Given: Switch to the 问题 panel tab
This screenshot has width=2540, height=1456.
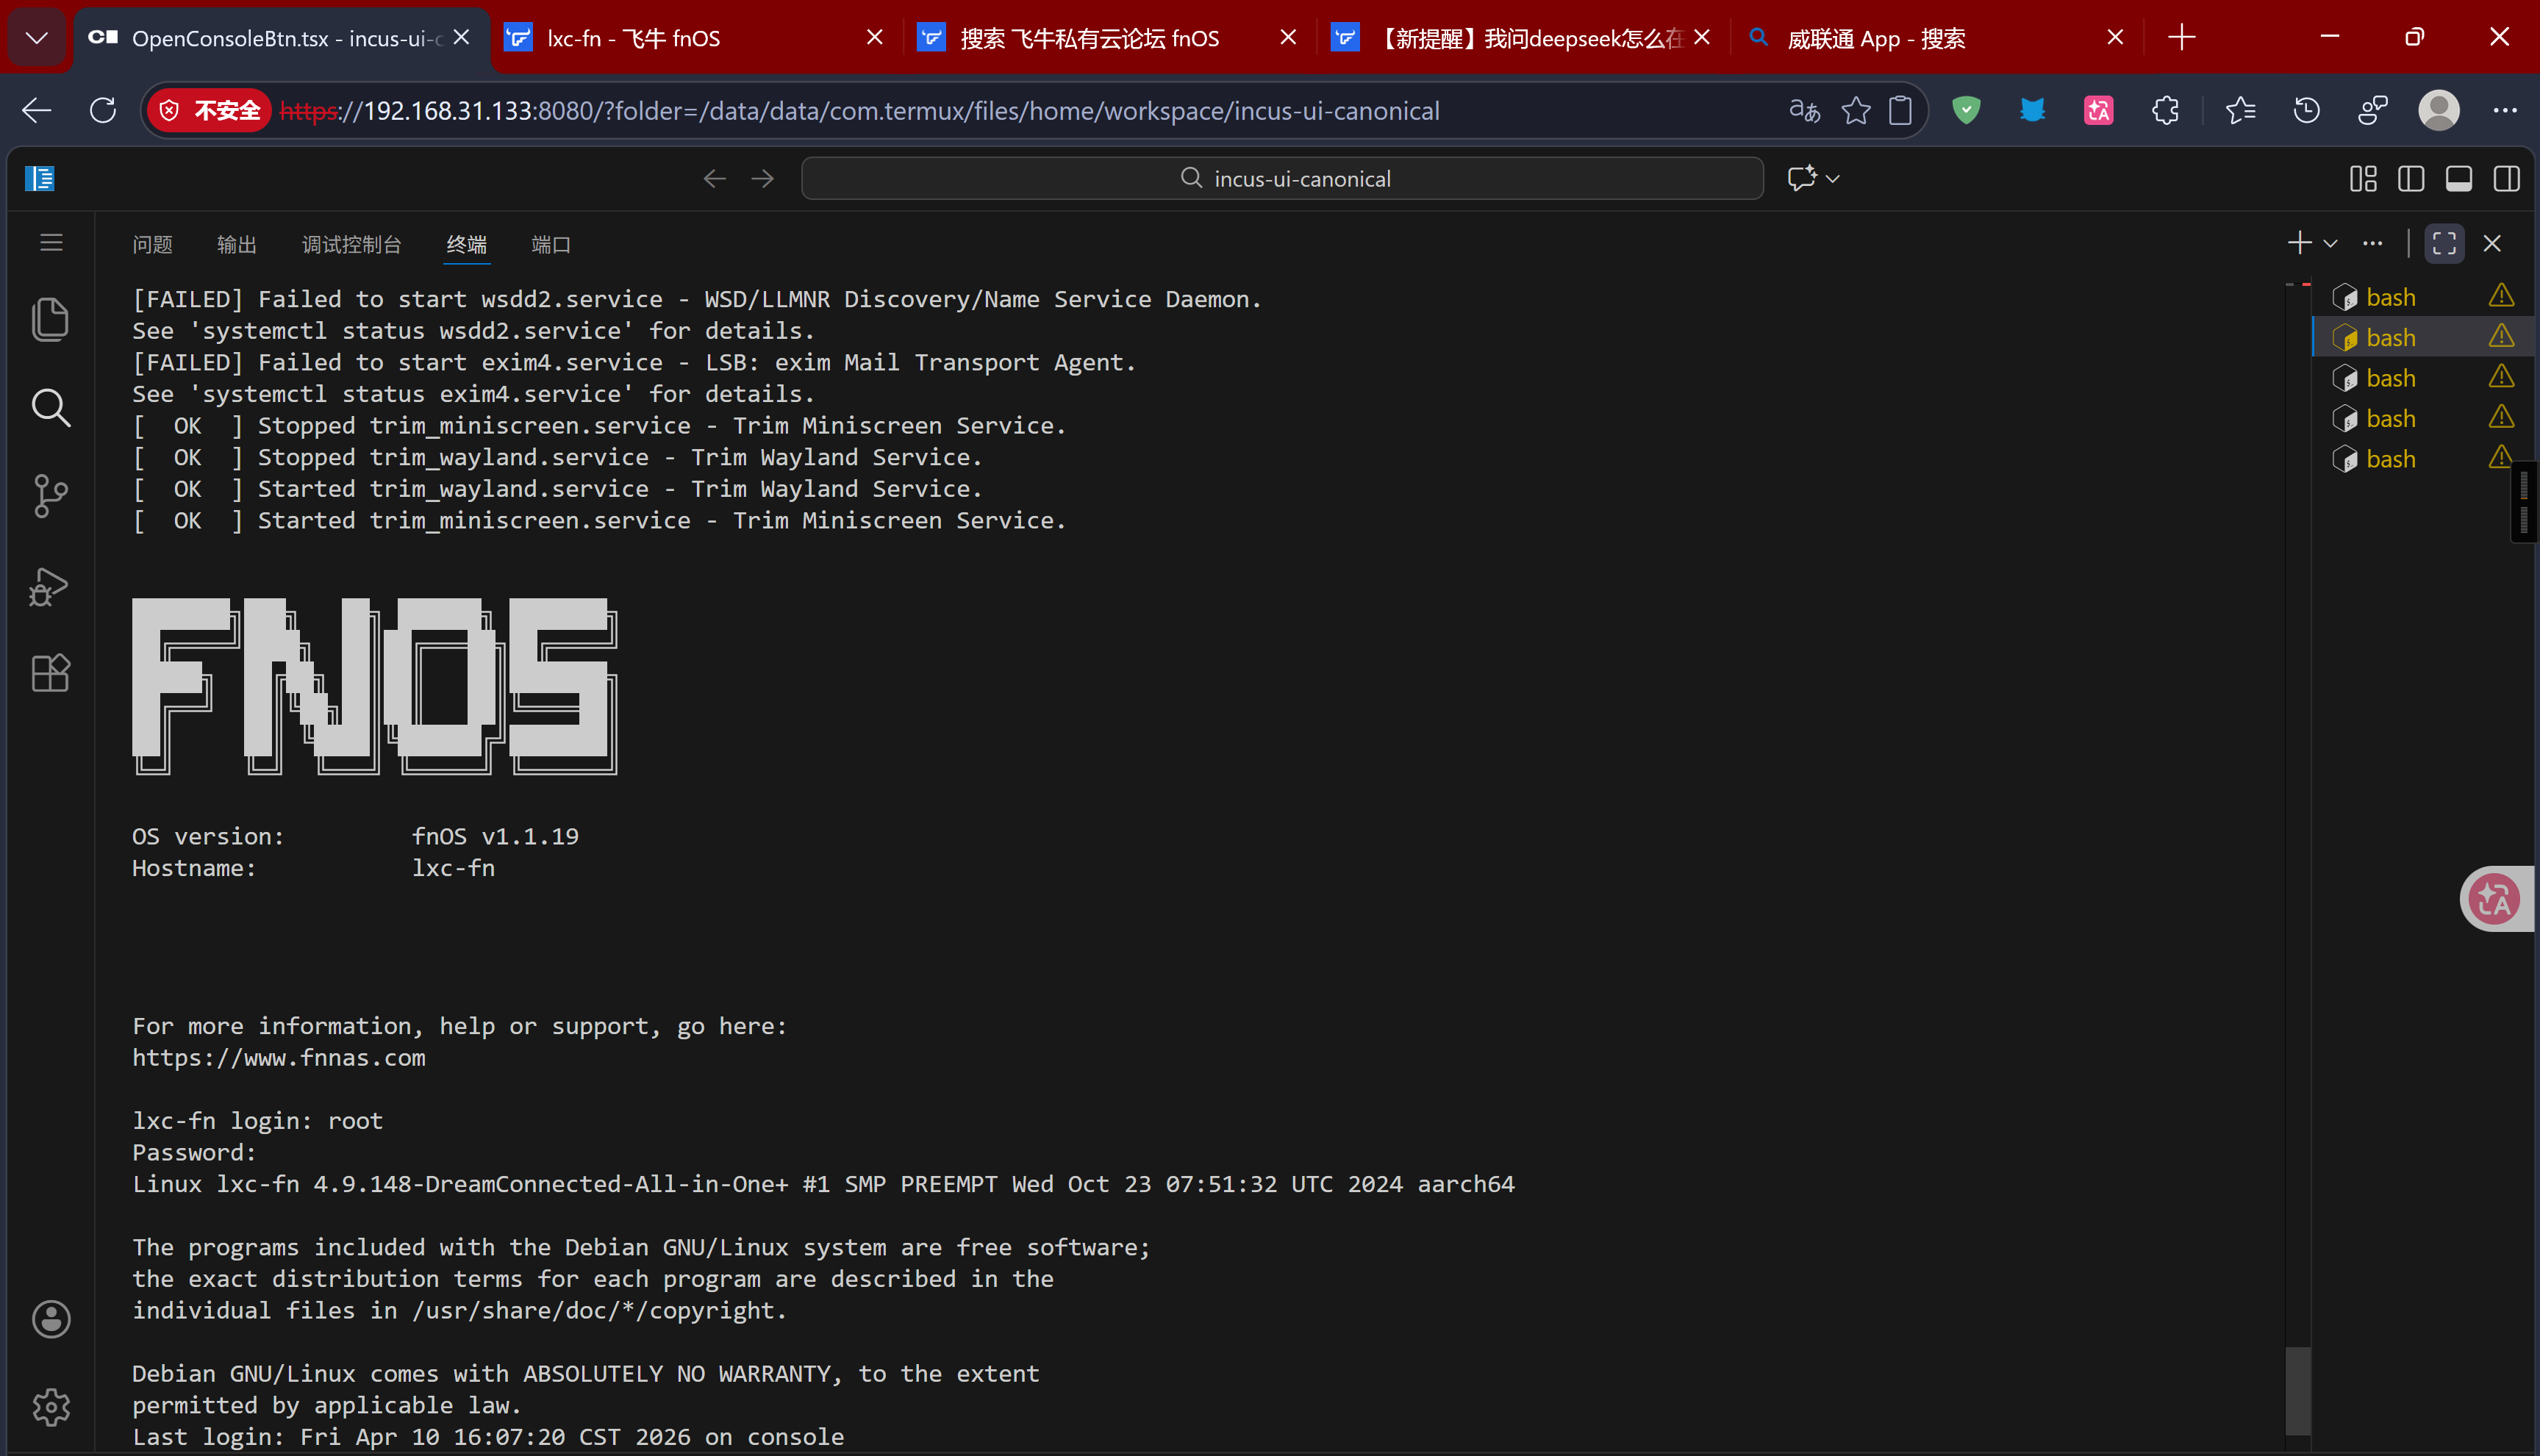Looking at the screenshot, I should point(152,244).
